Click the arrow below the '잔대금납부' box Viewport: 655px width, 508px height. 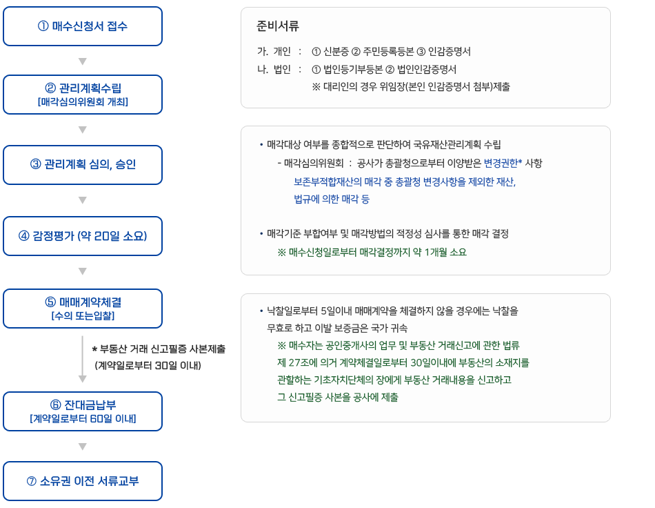pos(83,447)
